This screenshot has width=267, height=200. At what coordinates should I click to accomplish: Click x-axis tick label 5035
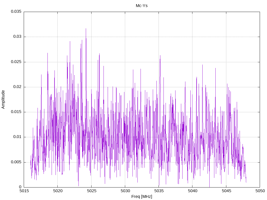pyautogui.click(x=159, y=191)
